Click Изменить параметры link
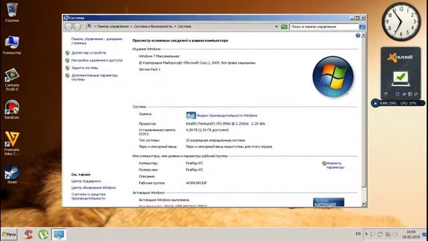428x241 pixels. pos(335,165)
